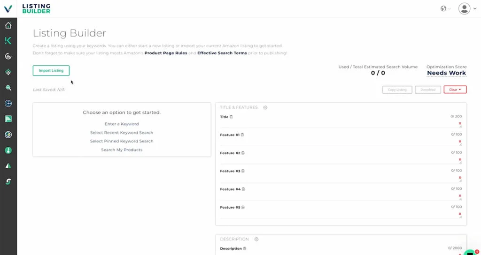Choose the Search My Products option
Screen dimensions: 481x255
[122, 150]
